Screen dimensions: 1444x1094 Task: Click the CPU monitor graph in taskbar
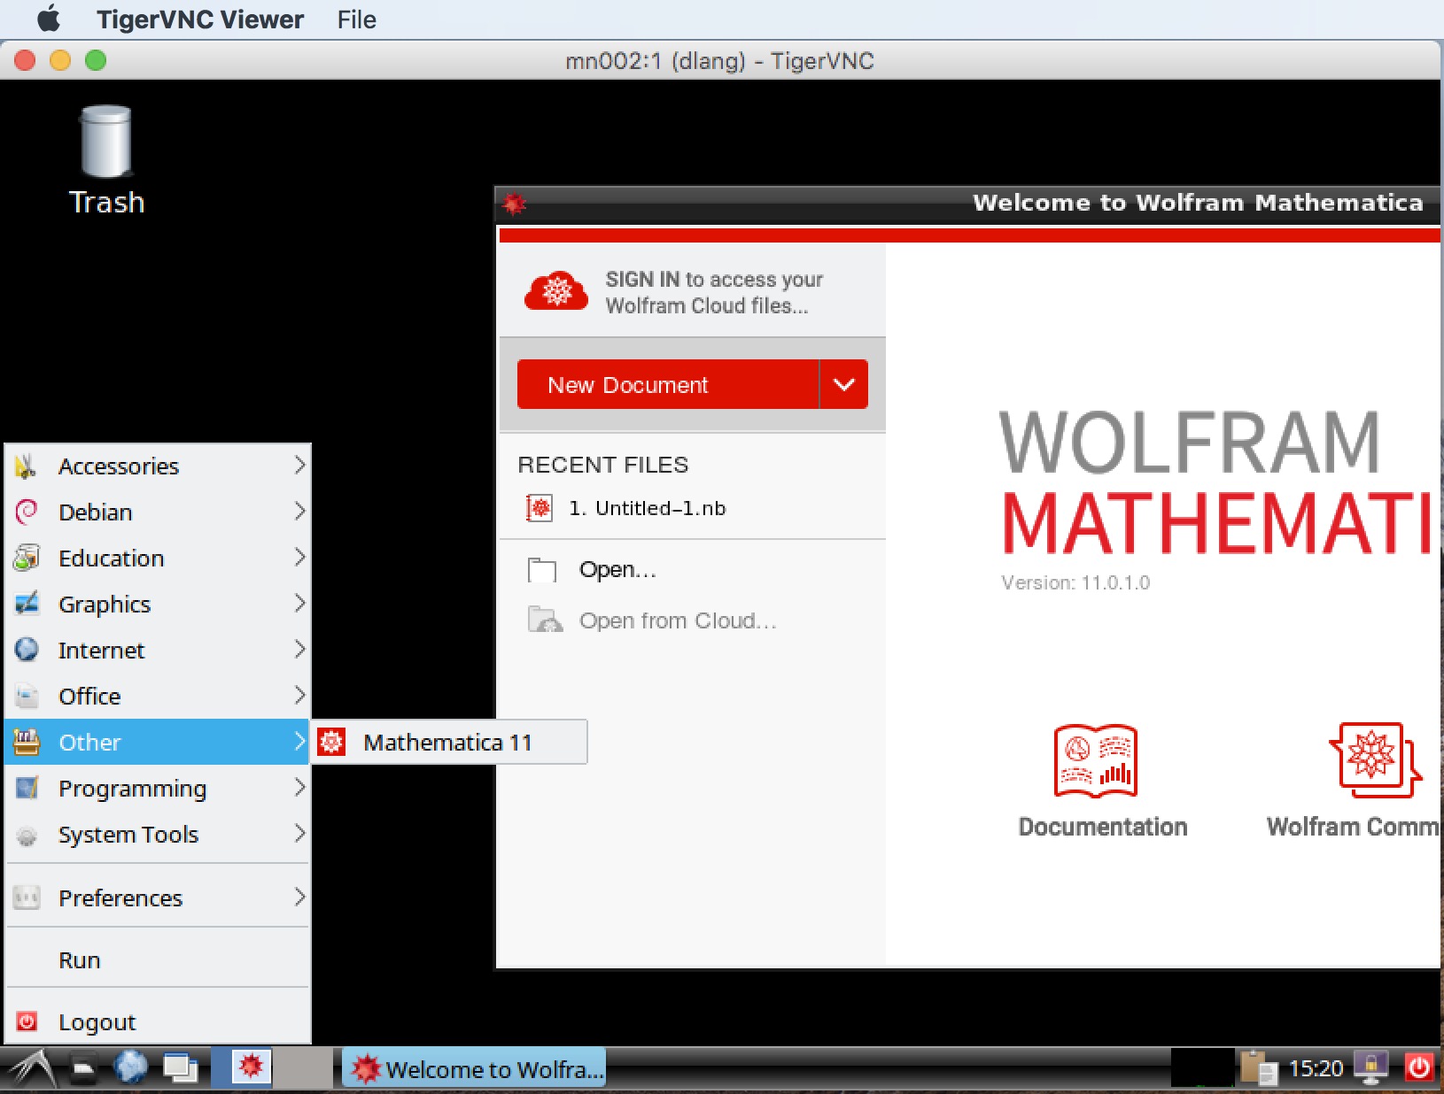[1202, 1067]
